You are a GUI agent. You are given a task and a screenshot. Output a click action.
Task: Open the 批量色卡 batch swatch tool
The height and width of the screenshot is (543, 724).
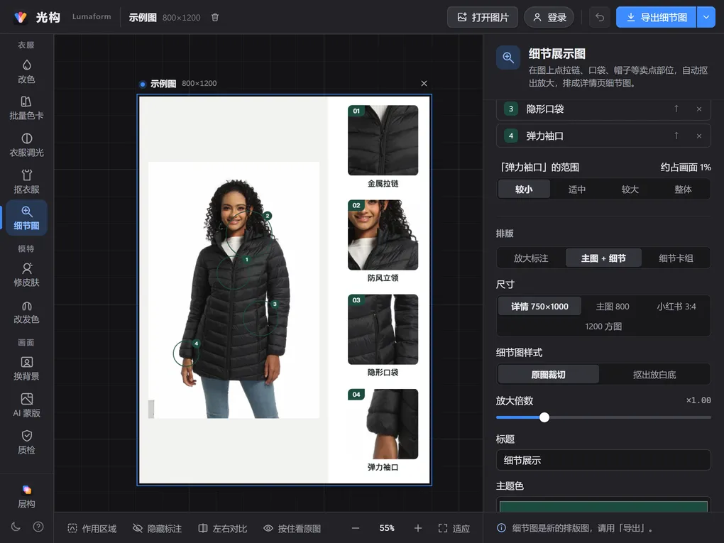tap(26, 108)
